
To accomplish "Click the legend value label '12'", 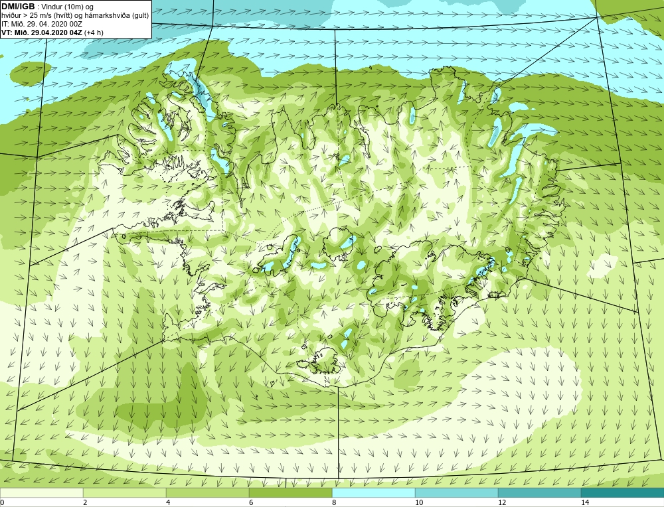I will pyautogui.click(x=502, y=502).
